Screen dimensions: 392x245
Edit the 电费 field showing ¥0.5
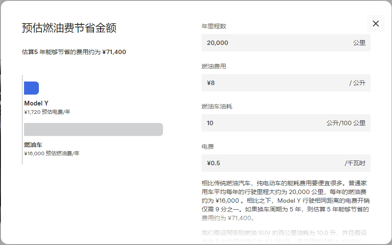click(286, 163)
